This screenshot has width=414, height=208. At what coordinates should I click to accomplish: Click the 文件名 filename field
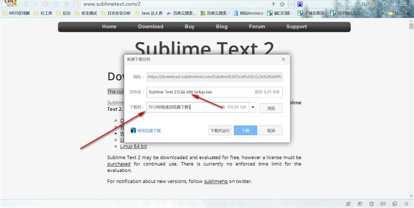214,92
